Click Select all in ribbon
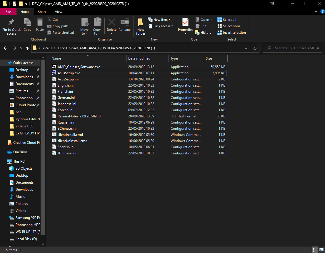The image size is (325, 253). (x=227, y=20)
